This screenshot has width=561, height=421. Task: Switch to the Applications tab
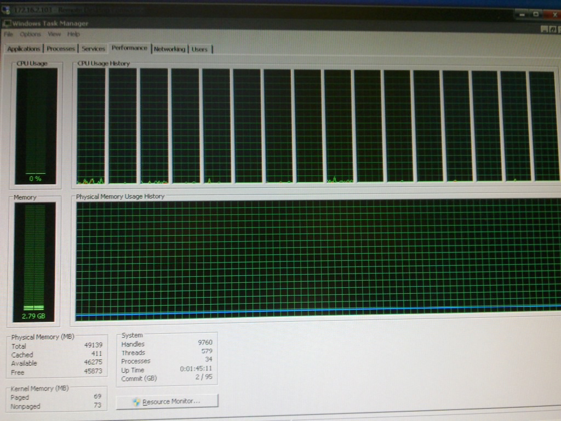point(24,49)
